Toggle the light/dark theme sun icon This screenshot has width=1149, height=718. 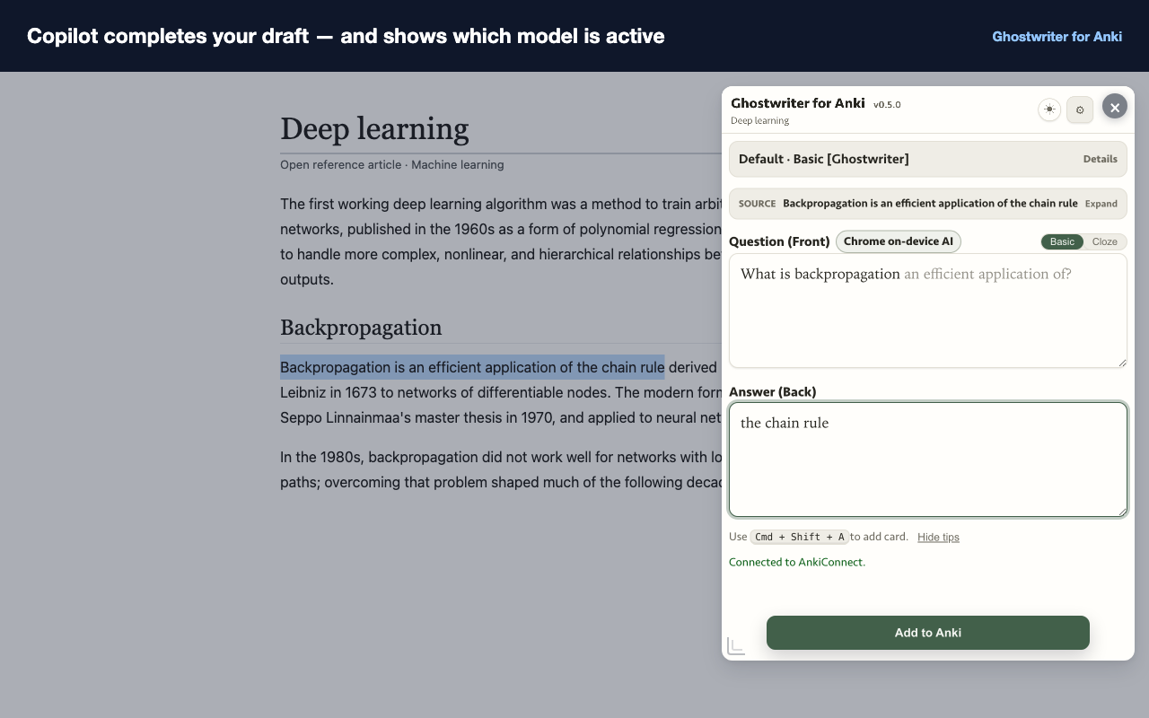click(1049, 109)
